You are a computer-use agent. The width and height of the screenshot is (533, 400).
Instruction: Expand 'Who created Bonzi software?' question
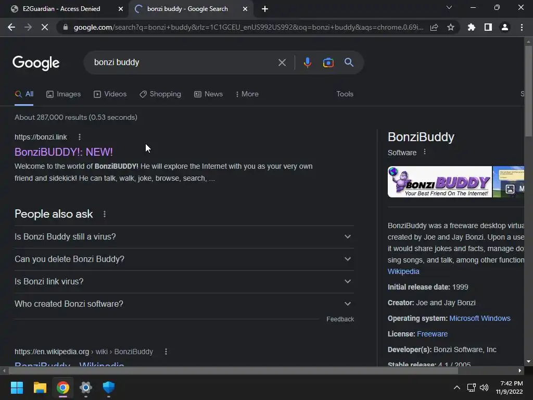184,304
